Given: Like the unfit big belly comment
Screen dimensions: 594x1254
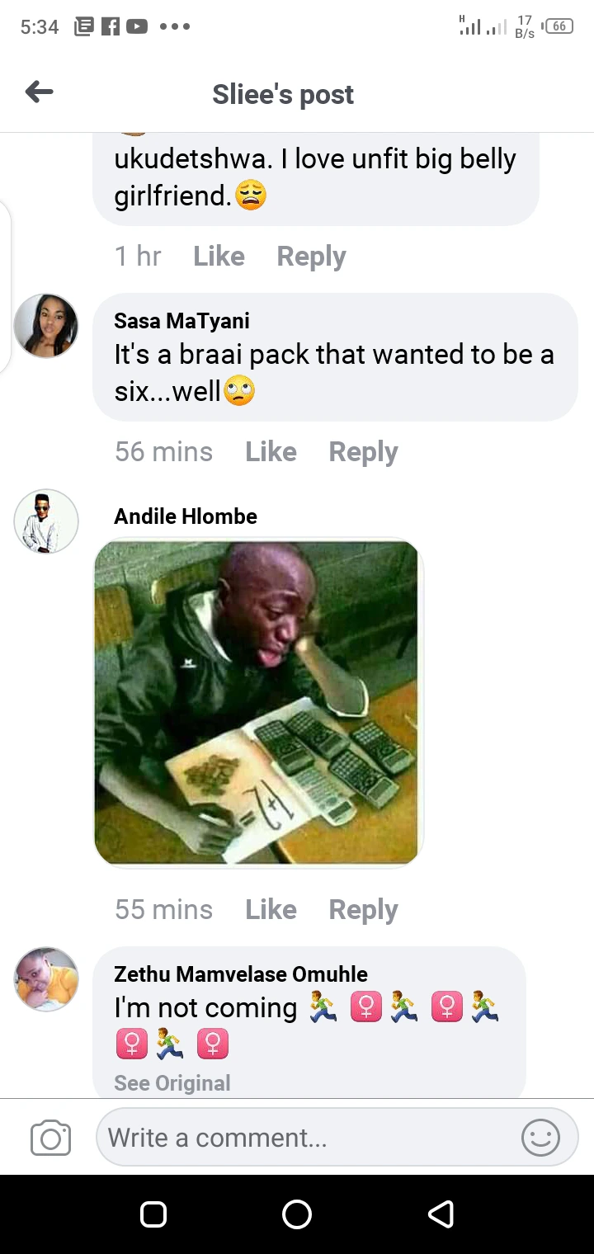Looking at the screenshot, I should [219, 256].
